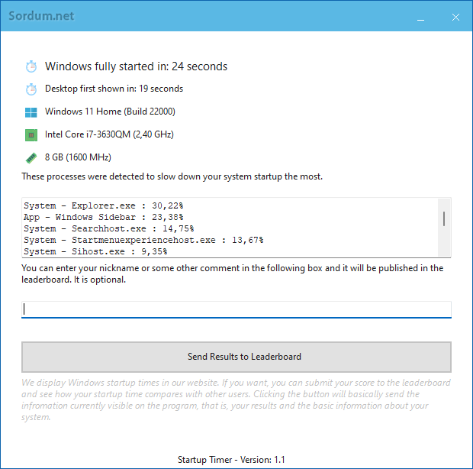Click '8 GB (1600 MHz)' memory text
Image resolution: width=473 pixels, height=469 pixels.
pyautogui.click(x=78, y=157)
